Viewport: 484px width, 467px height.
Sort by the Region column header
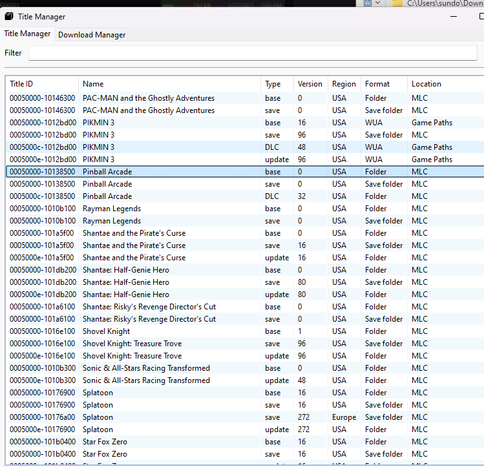pos(344,84)
